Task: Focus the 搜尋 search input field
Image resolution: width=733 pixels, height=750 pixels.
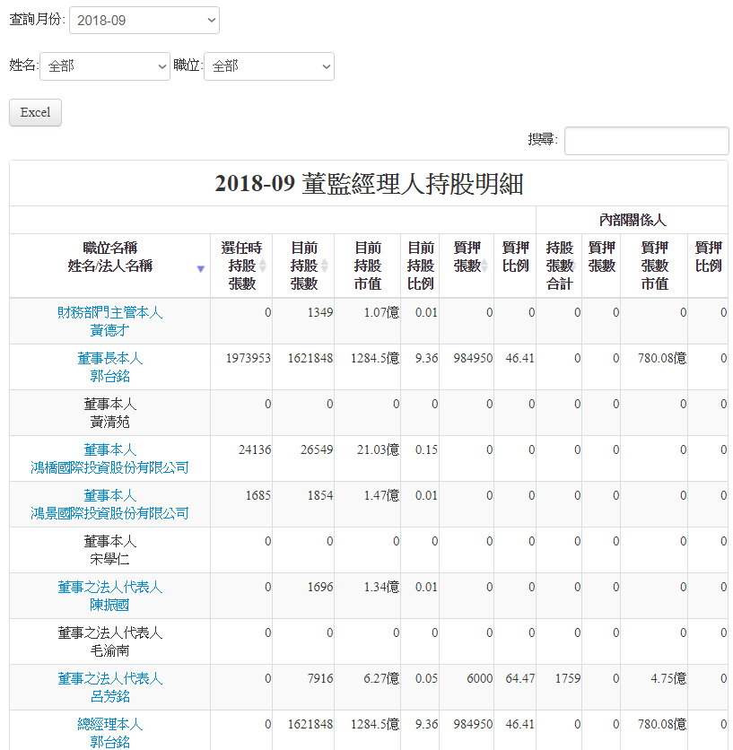Action: [646, 140]
